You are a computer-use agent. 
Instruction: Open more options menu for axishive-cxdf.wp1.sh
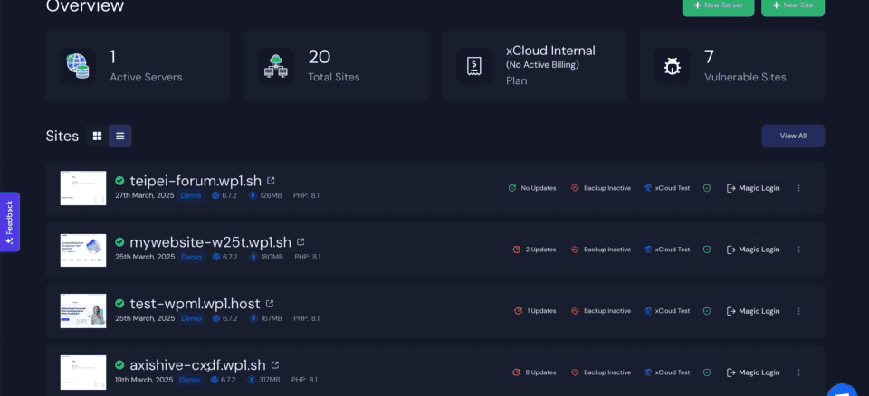click(798, 372)
